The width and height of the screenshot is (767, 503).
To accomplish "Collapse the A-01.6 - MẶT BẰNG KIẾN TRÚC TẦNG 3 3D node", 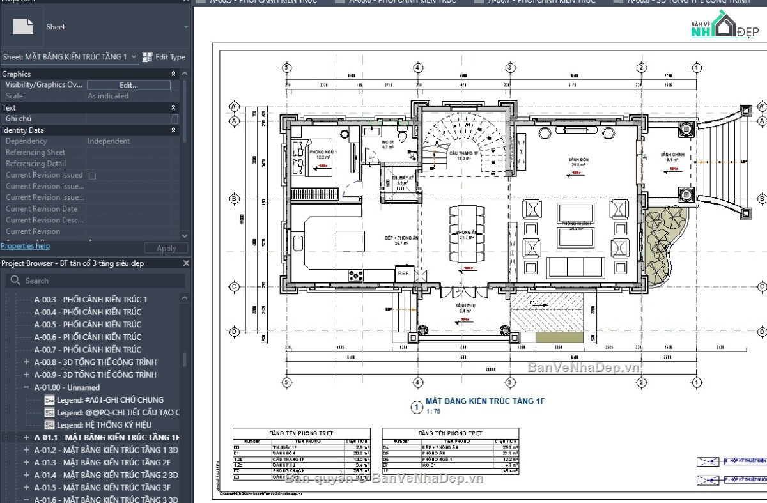I will tap(26, 500).
